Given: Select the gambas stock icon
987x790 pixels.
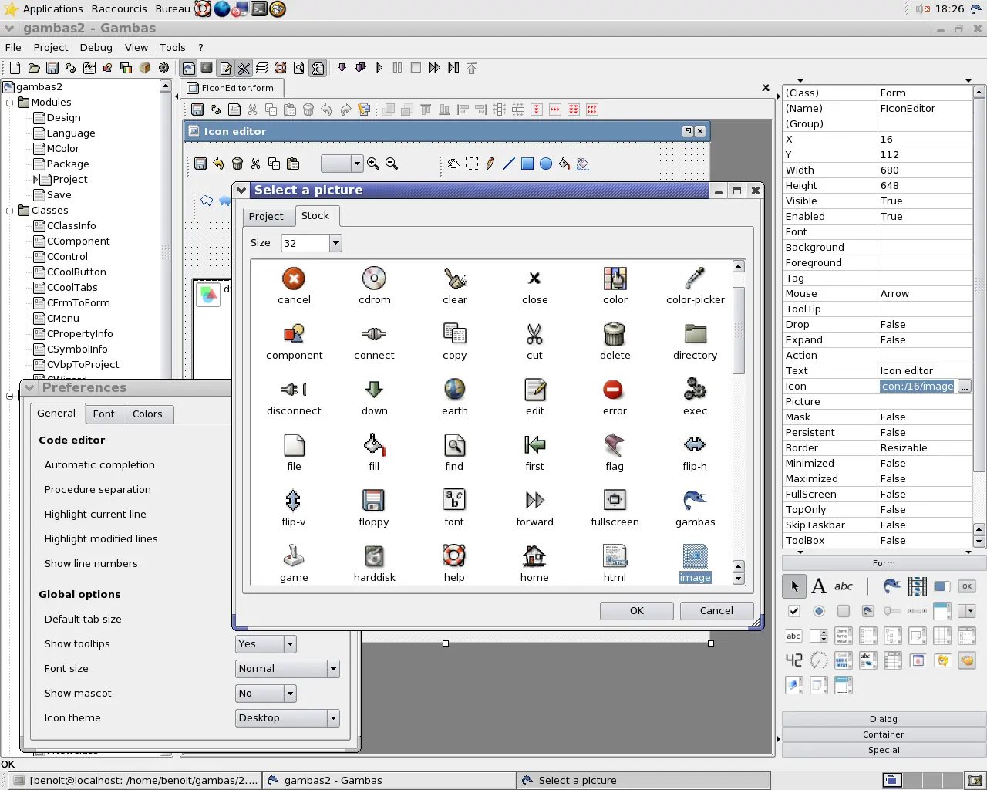Looking at the screenshot, I should click(695, 501).
